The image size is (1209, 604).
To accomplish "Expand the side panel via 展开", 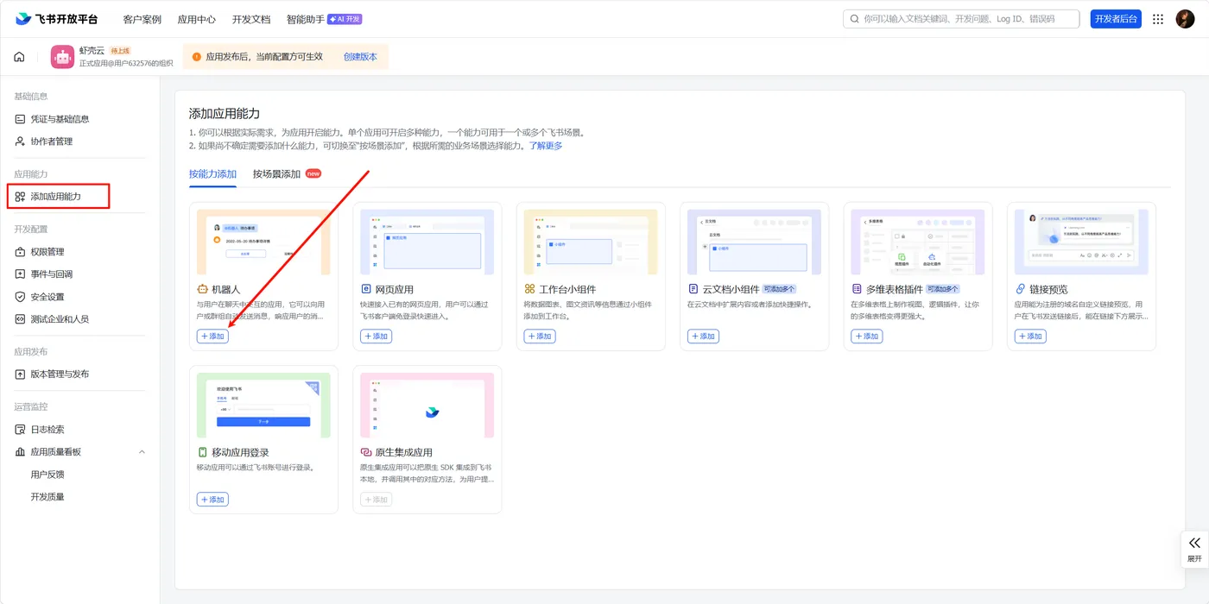I will coord(1194,549).
